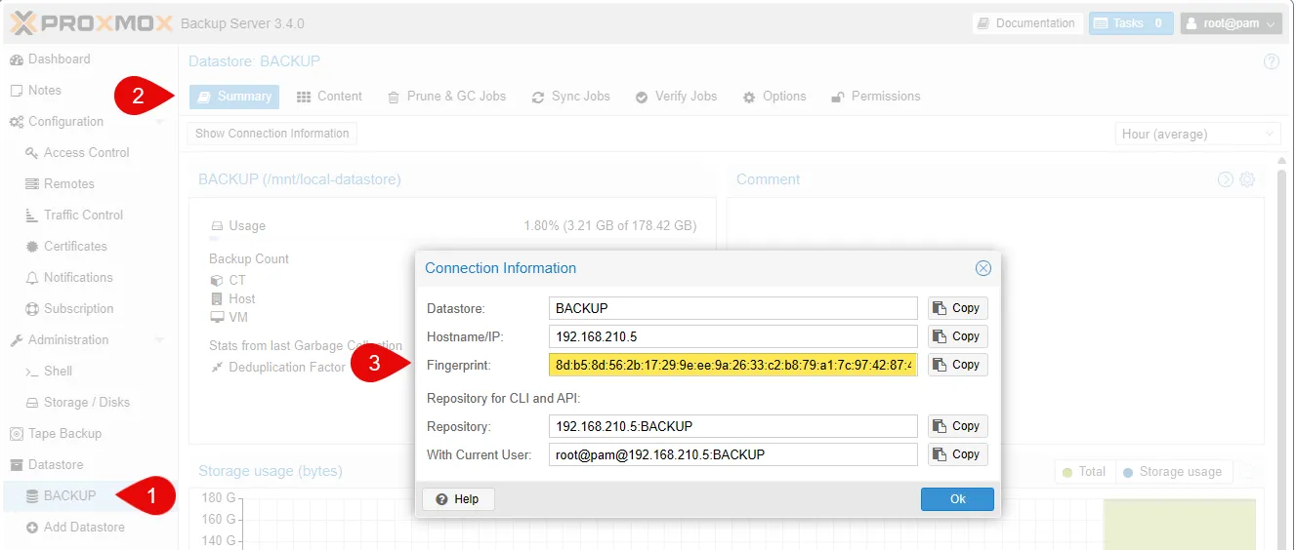
Task: Open the Prune & GC Jobs tab
Action: [446, 97]
